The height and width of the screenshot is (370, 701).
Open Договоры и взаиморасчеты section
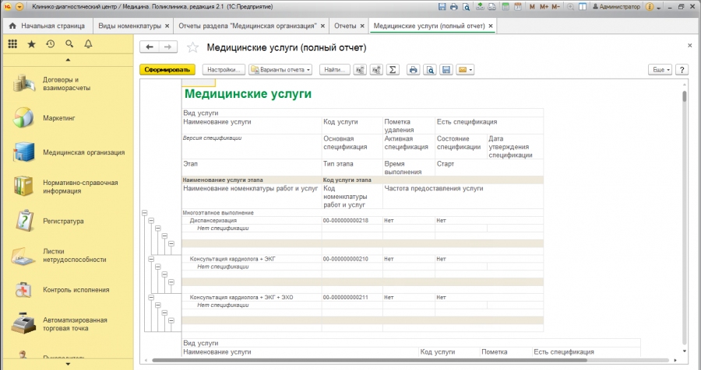(68, 83)
